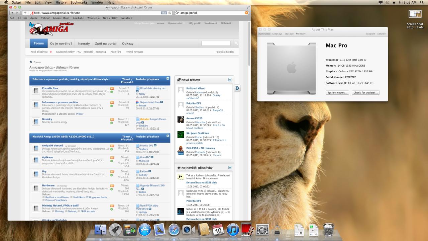Click the forum search text field
The image size is (428, 241).
(216, 44)
